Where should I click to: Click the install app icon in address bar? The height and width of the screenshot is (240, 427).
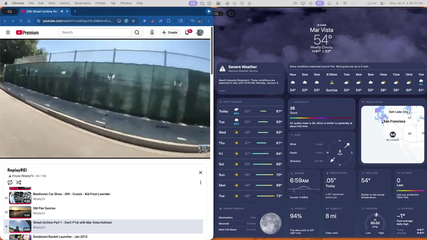pyautogui.click(x=119, y=21)
